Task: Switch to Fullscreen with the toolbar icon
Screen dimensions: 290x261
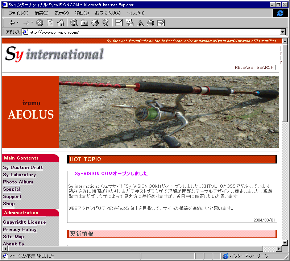Action: coord(119,23)
